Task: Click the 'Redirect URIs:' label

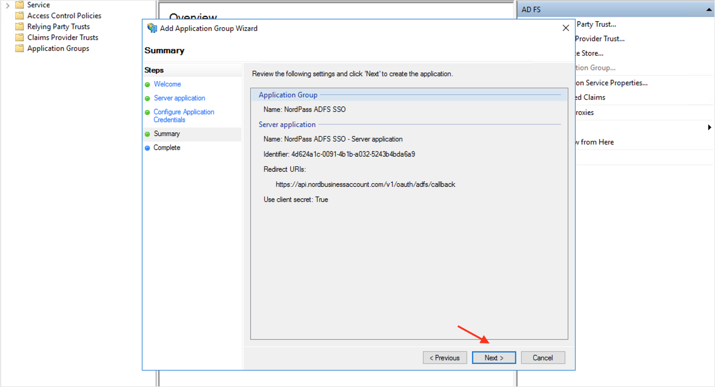Action: [285, 169]
